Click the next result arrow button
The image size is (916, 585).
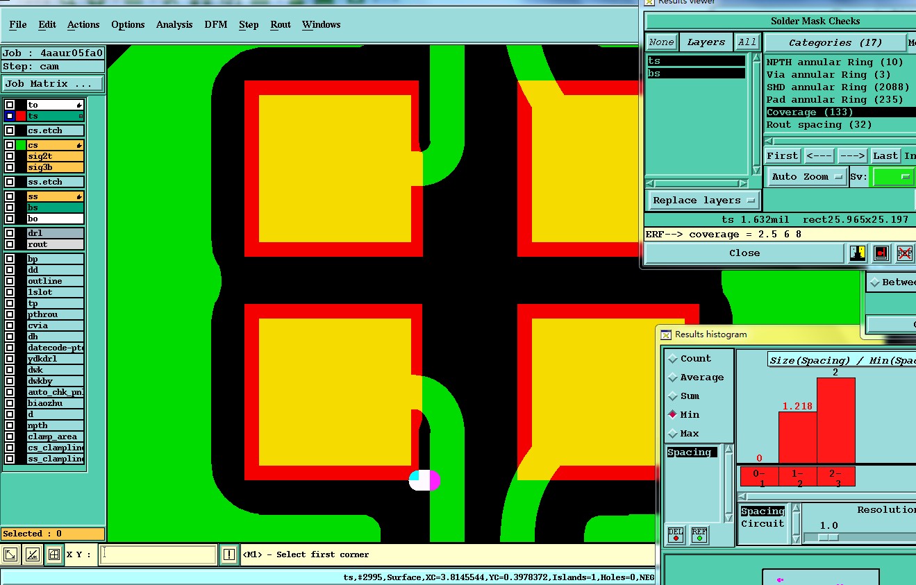[x=851, y=155]
